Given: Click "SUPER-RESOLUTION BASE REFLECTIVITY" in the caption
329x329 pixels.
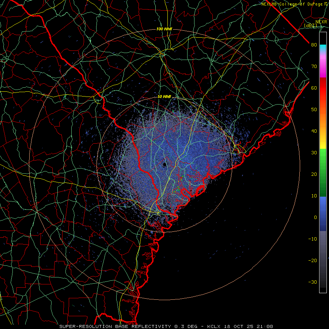Looking at the screenshot, I should pos(115,326).
